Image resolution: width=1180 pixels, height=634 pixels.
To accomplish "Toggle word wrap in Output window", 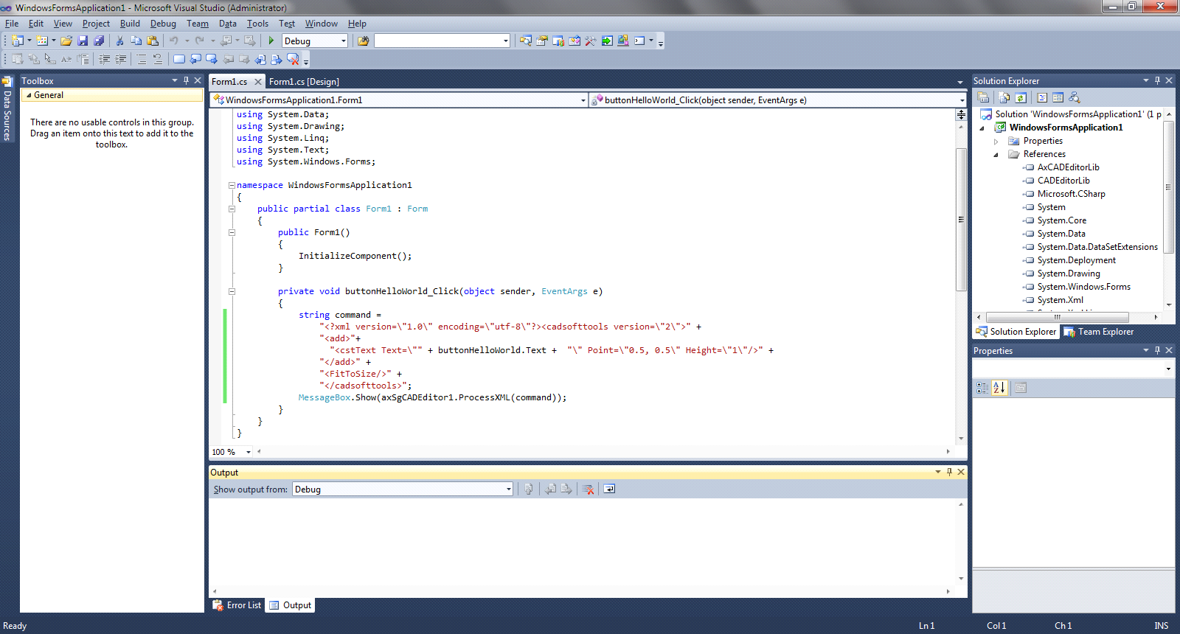I will 609,489.
